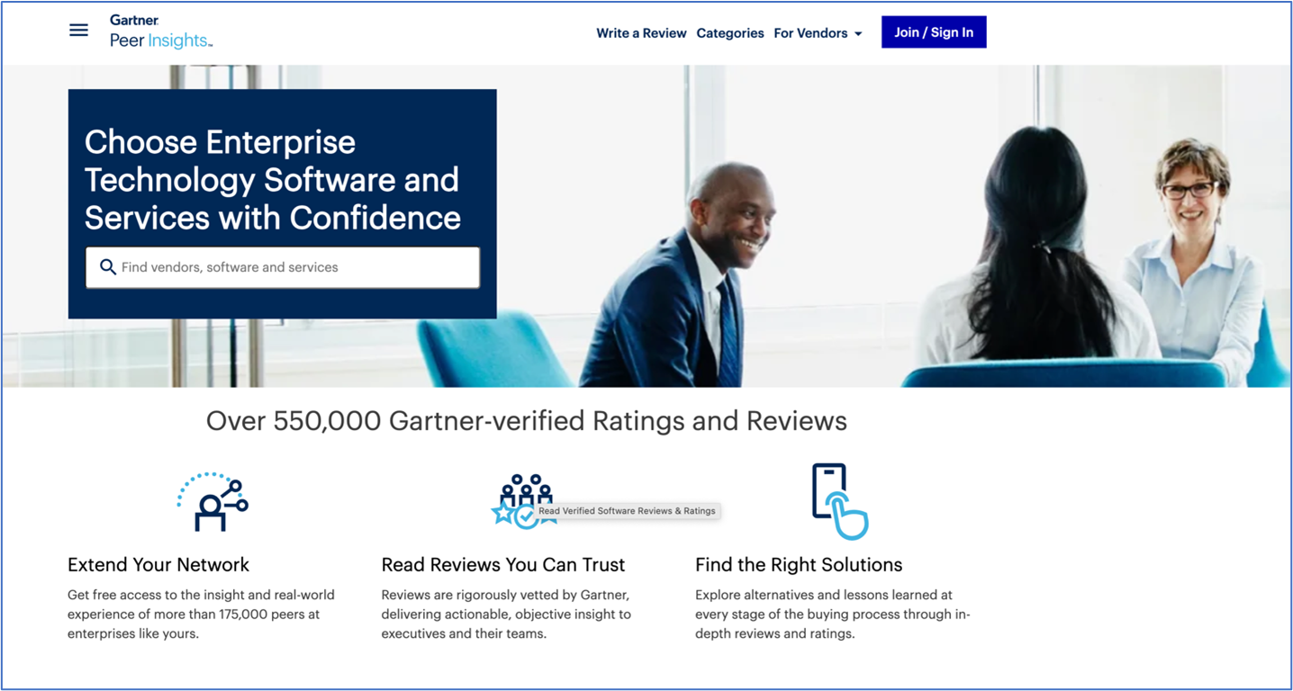Select Write a Review in the navigation
The height and width of the screenshot is (691, 1293).
coord(641,32)
